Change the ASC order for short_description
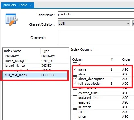Screen dimensions: 134x120 125,79
